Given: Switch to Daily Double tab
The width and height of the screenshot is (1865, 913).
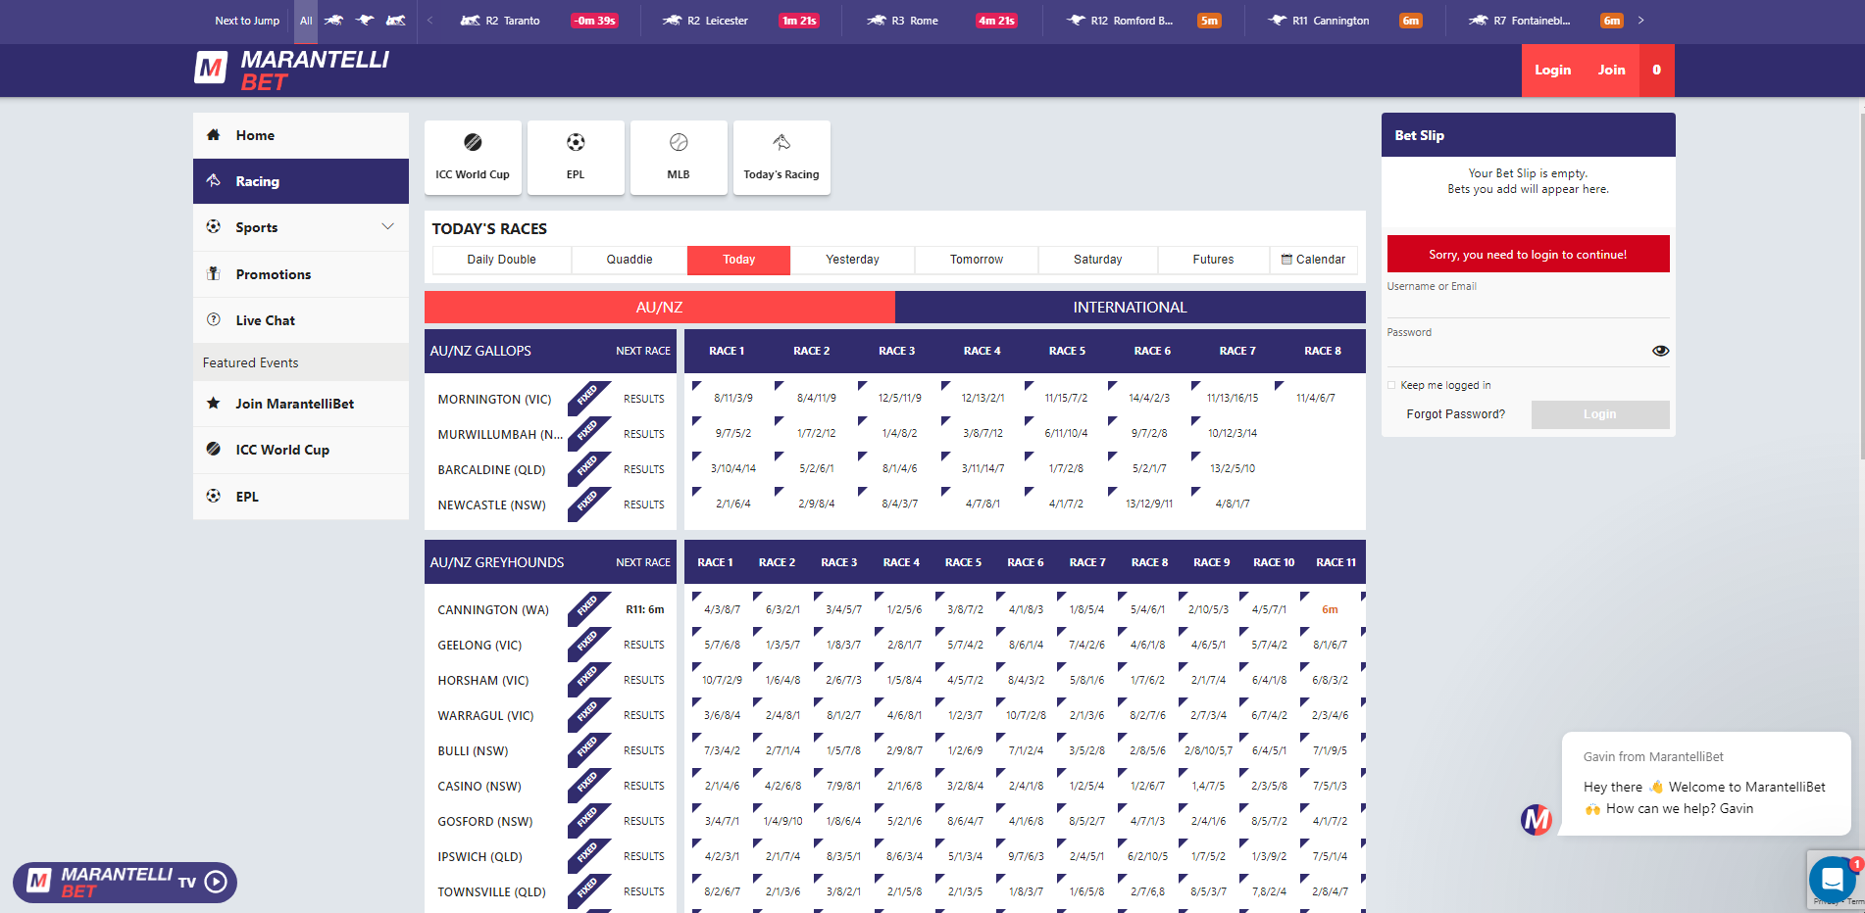Looking at the screenshot, I should pos(501,260).
